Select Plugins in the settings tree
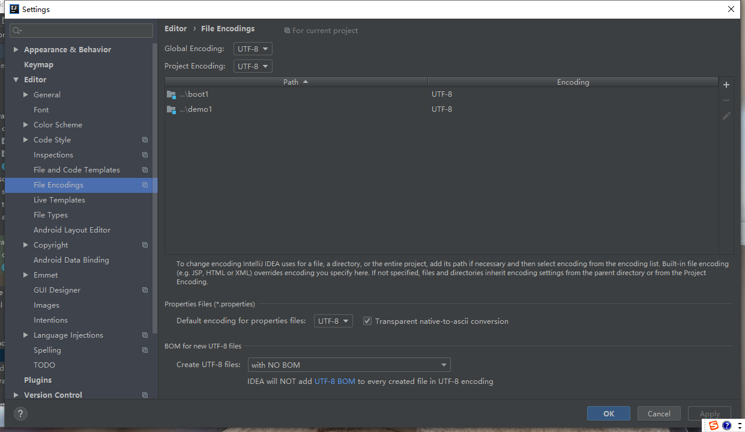 pyautogui.click(x=38, y=380)
